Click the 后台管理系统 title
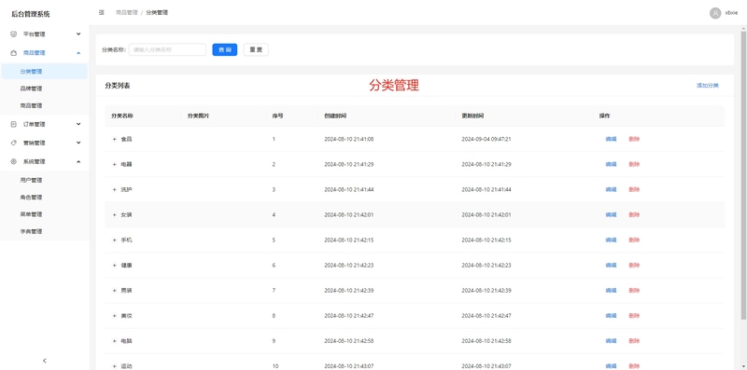747x370 pixels. click(31, 14)
